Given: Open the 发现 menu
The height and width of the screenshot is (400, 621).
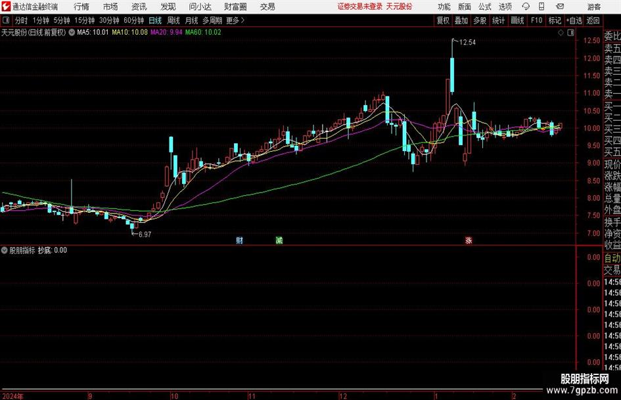Looking at the screenshot, I should coord(168,7).
